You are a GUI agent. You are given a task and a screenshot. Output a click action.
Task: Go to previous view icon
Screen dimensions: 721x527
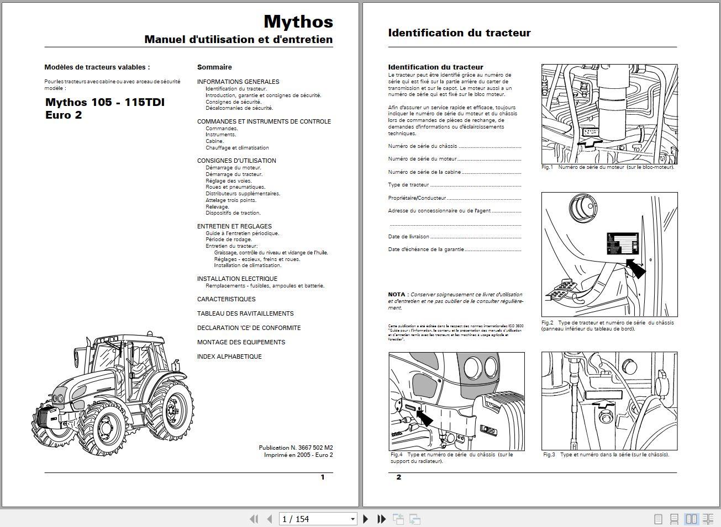[398, 519]
